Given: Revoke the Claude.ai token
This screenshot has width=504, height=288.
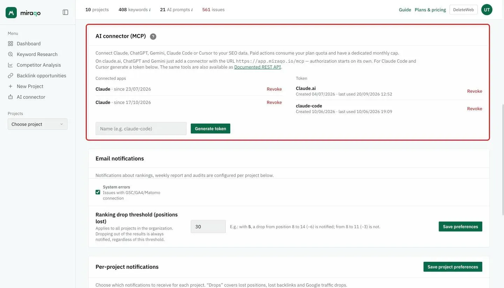Looking at the screenshot, I should [475, 91].
